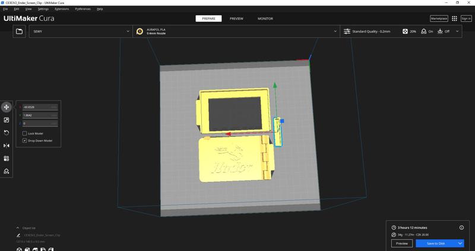Click the Preview button at bottom right
475x251 pixels.
pos(402,243)
